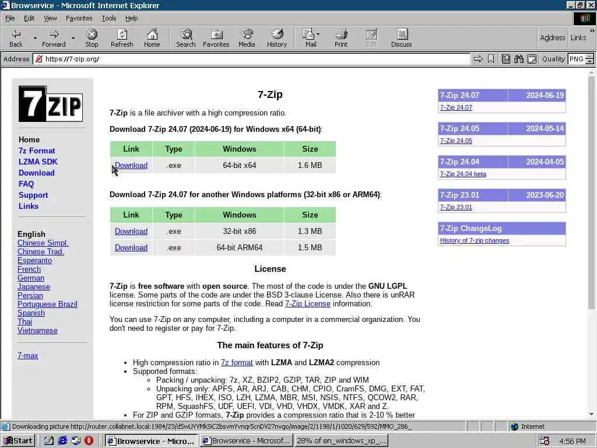Image resolution: width=597 pixels, height=448 pixels.
Task: Open the Help menu
Action: click(x=131, y=18)
